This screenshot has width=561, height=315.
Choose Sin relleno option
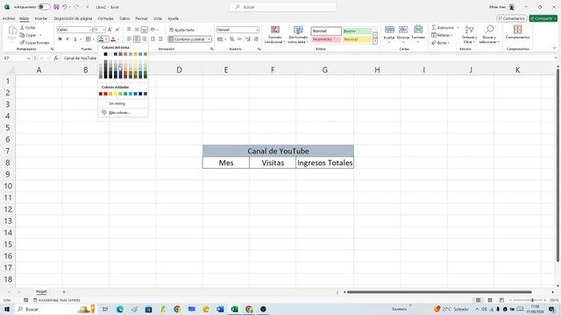coord(123,103)
